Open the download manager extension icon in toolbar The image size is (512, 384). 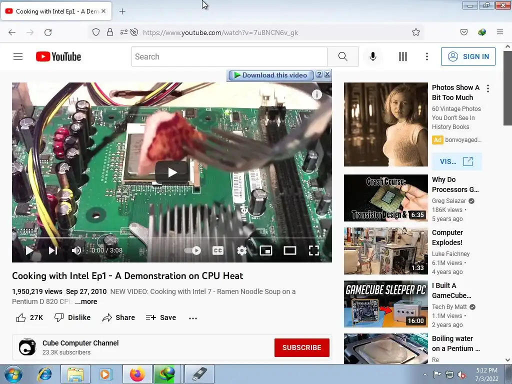[482, 32]
